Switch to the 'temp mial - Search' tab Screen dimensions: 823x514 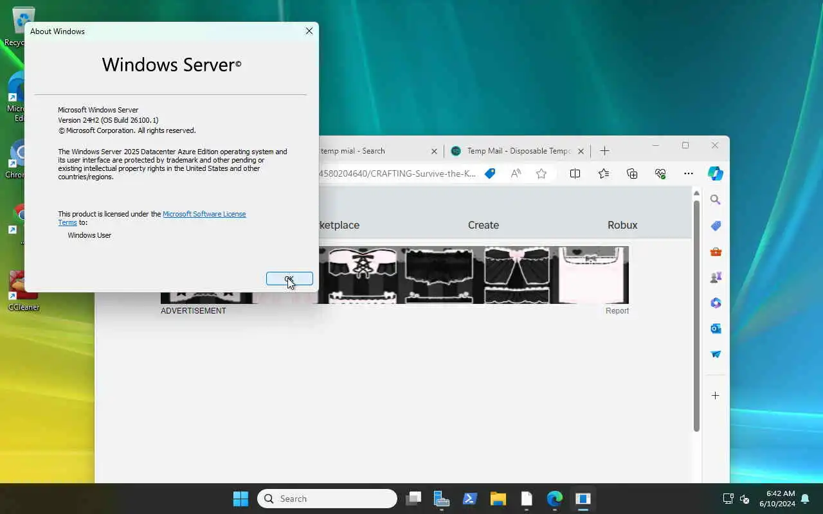(x=352, y=151)
